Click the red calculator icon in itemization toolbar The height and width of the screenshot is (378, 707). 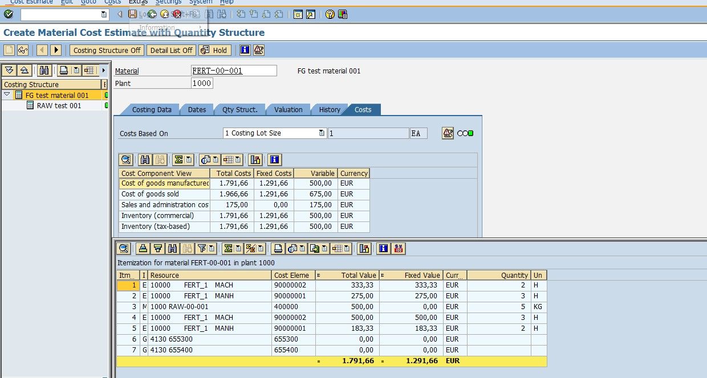click(399, 248)
